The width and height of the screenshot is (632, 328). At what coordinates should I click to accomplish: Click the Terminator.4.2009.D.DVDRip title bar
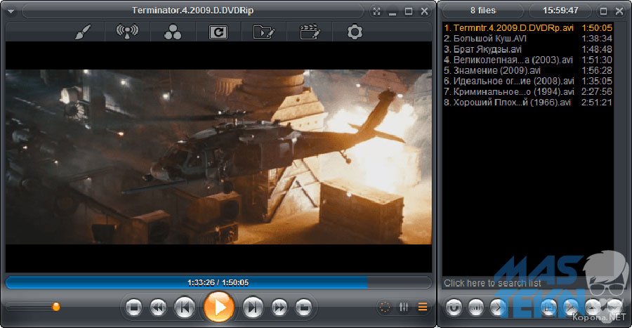click(192, 11)
